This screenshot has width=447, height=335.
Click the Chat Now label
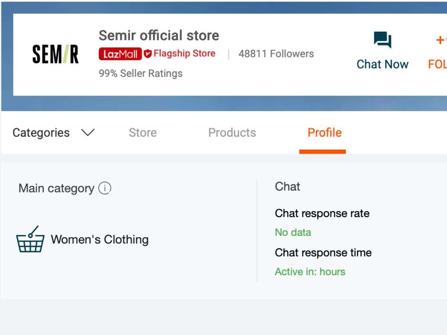point(383,64)
